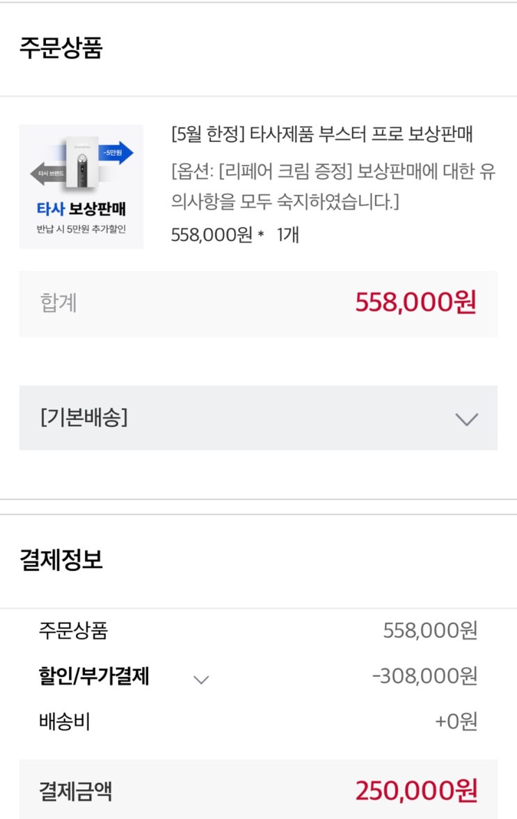Click the 합계 label in total row

point(58,303)
